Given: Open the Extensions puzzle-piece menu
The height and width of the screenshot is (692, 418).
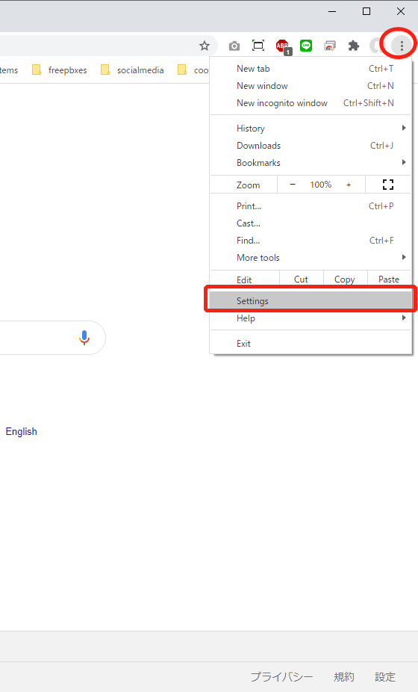Looking at the screenshot, I should pos(354,46).
